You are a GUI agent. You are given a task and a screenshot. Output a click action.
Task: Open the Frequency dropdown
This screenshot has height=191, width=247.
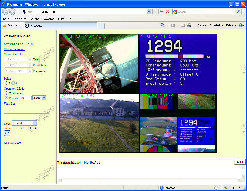coord(18,71)
